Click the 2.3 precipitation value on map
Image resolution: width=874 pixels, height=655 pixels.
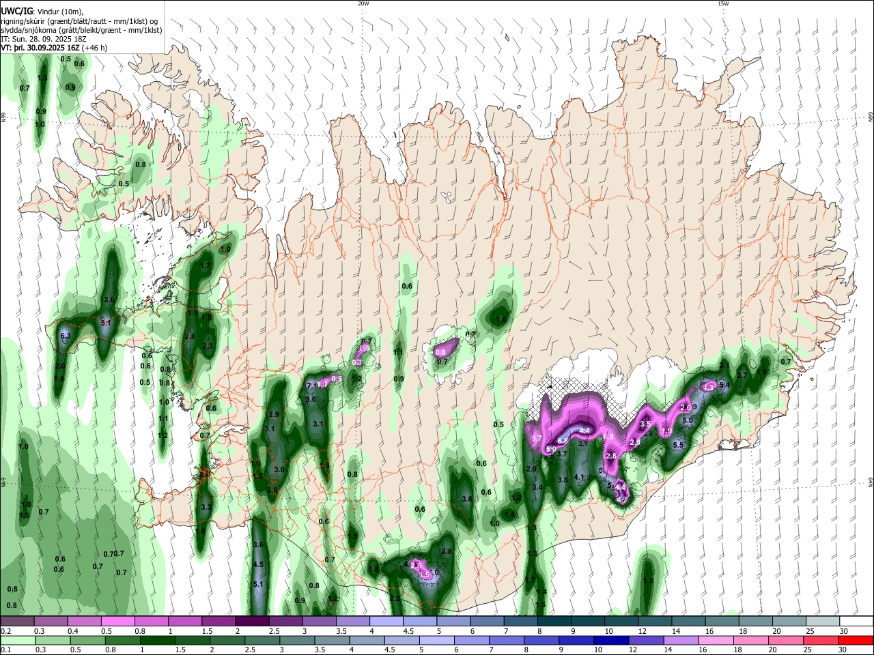[209, 347]
